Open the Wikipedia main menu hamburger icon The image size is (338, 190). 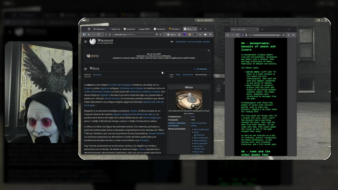coord(86,41)
